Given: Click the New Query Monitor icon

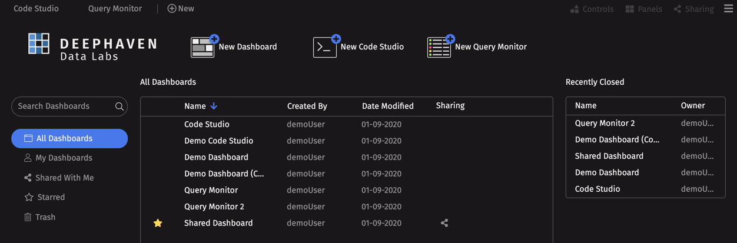Looking at the screenshot, I should tap(441, 46).
